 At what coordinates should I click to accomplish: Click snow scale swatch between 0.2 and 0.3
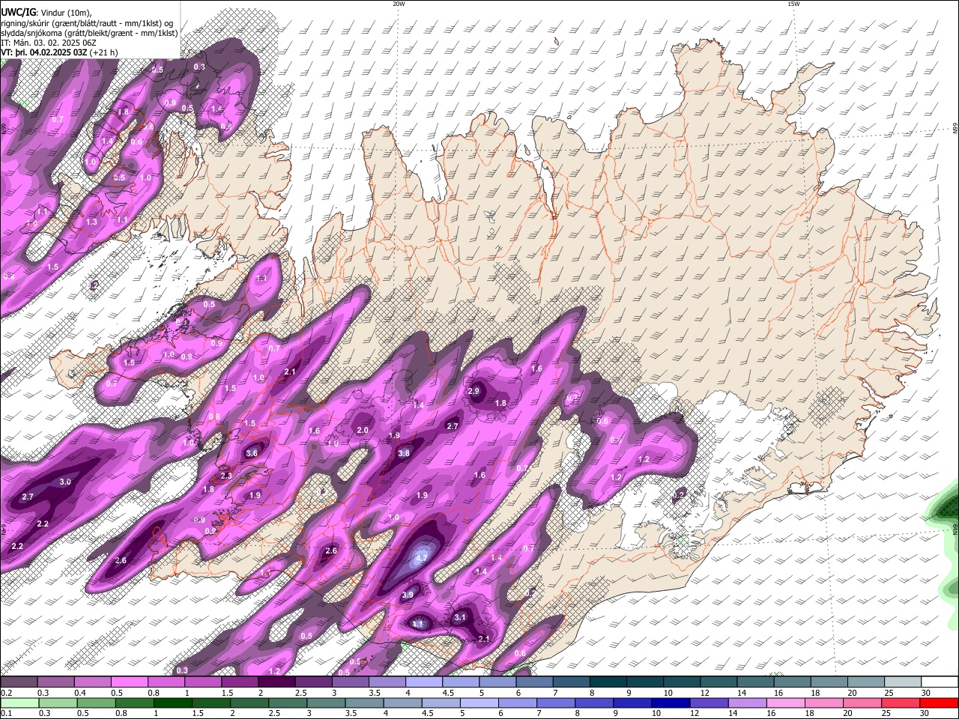[19, 682]
